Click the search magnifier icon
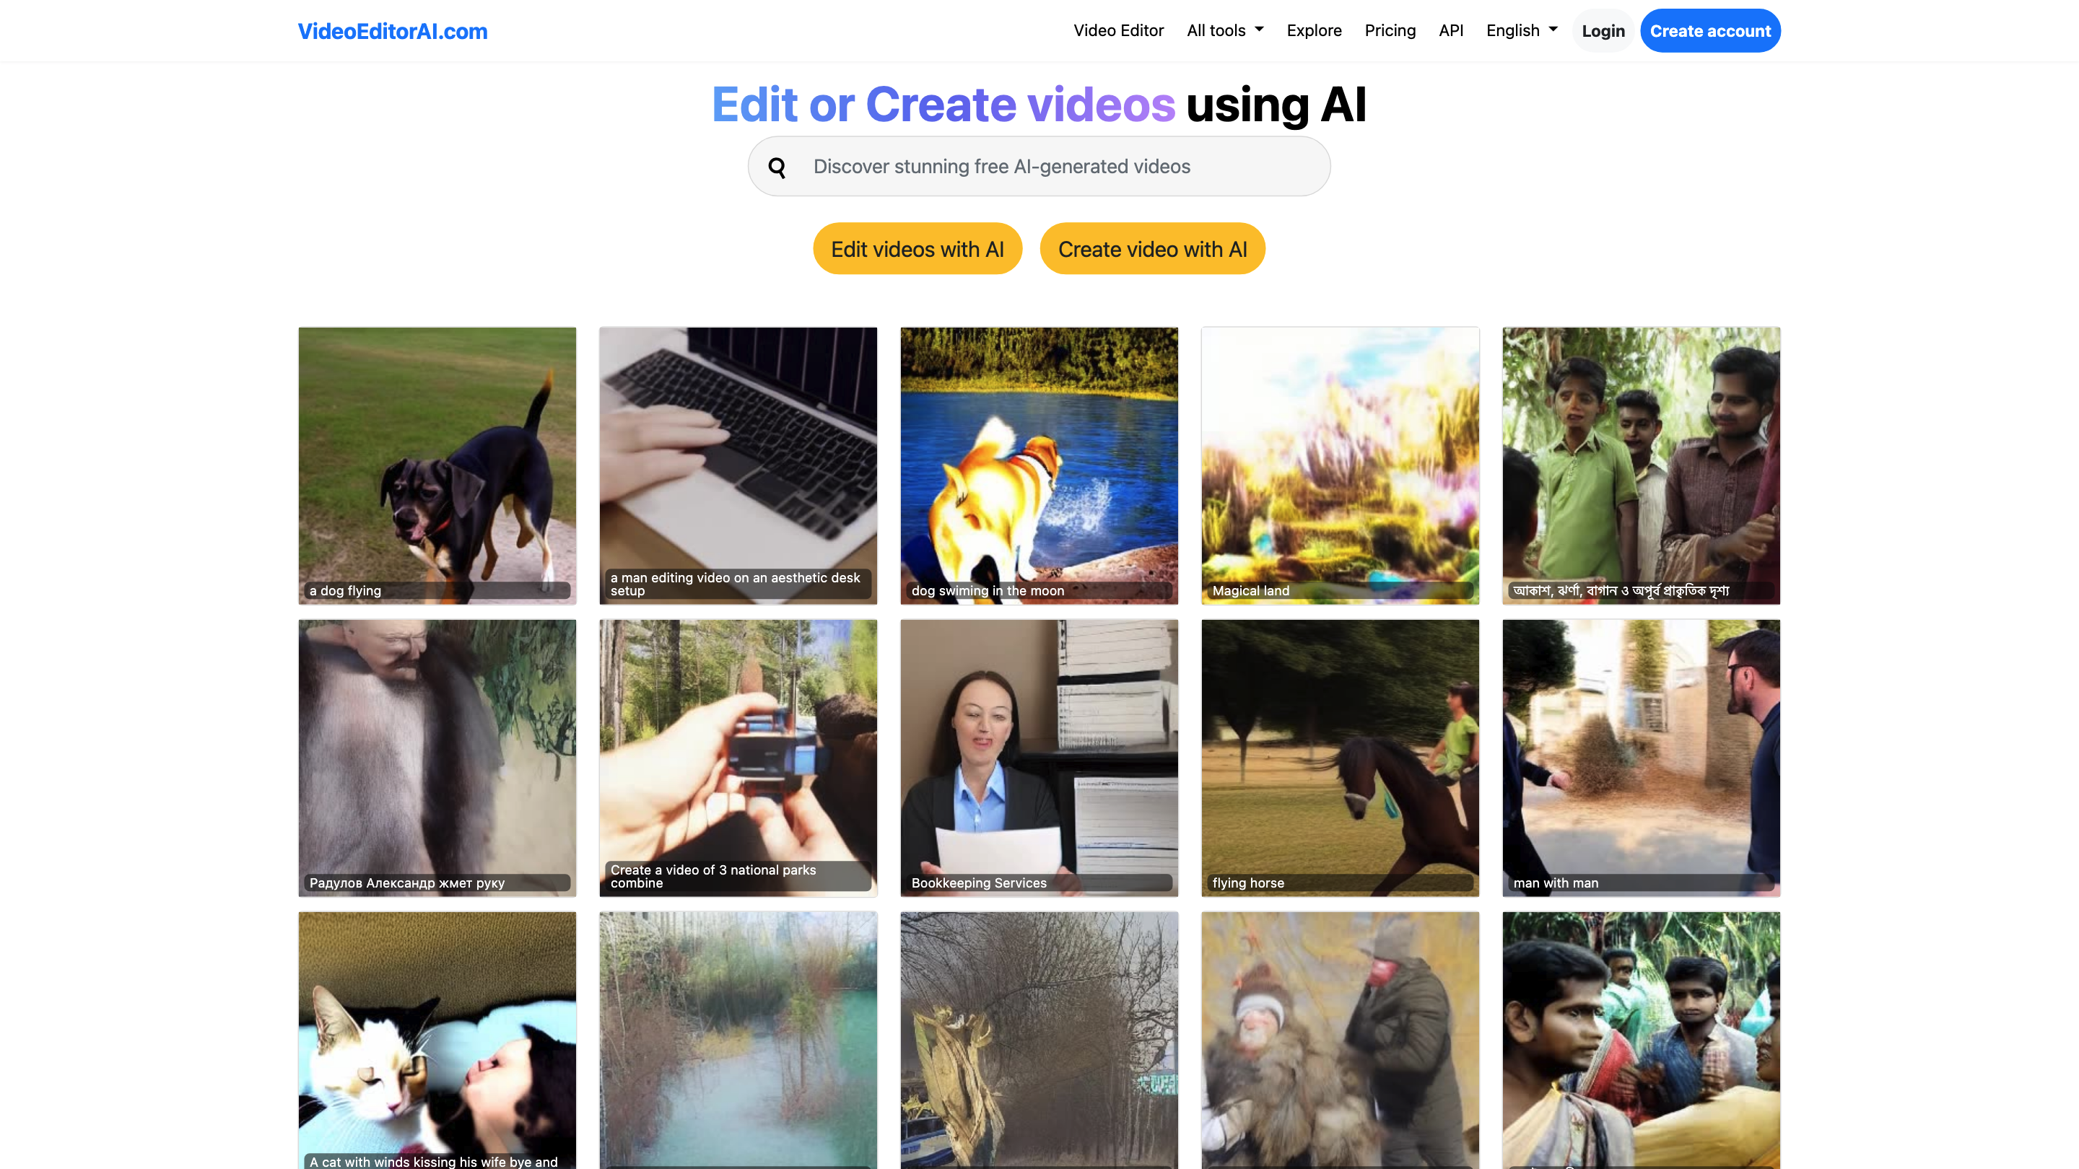The width and height of the screenshot is (2079, 1169). (x=777, y=167)
